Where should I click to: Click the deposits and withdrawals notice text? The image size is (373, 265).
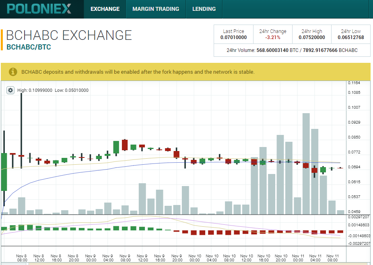point(138,72)
